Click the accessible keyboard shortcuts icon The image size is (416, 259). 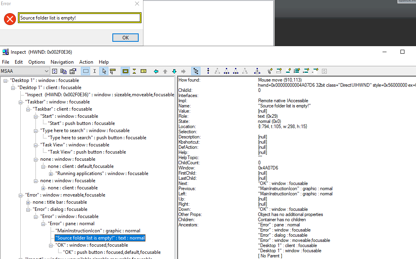coord(144,71)
